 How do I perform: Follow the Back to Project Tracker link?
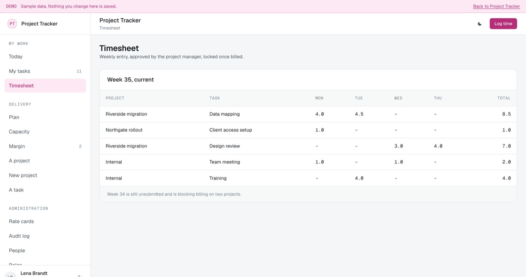point(496,7)
